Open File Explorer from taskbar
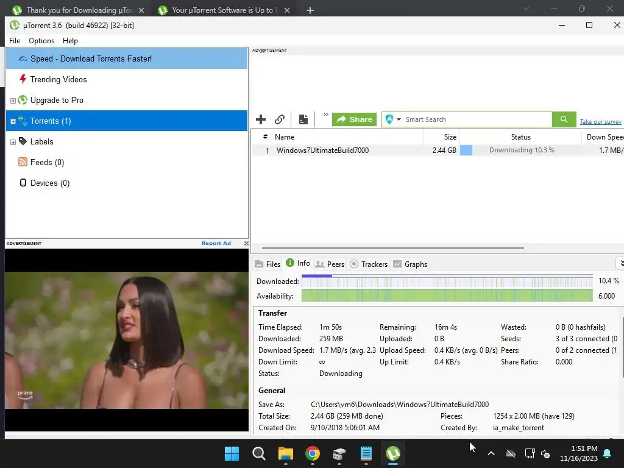Image resolution: width=624 pixels, height=468 pixels. point(286,453)
